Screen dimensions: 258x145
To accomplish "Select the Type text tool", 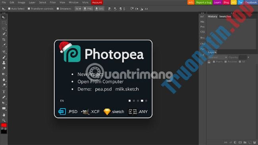I will [x=4, y=92].
